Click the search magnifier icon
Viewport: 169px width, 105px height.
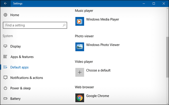(64, 25)
